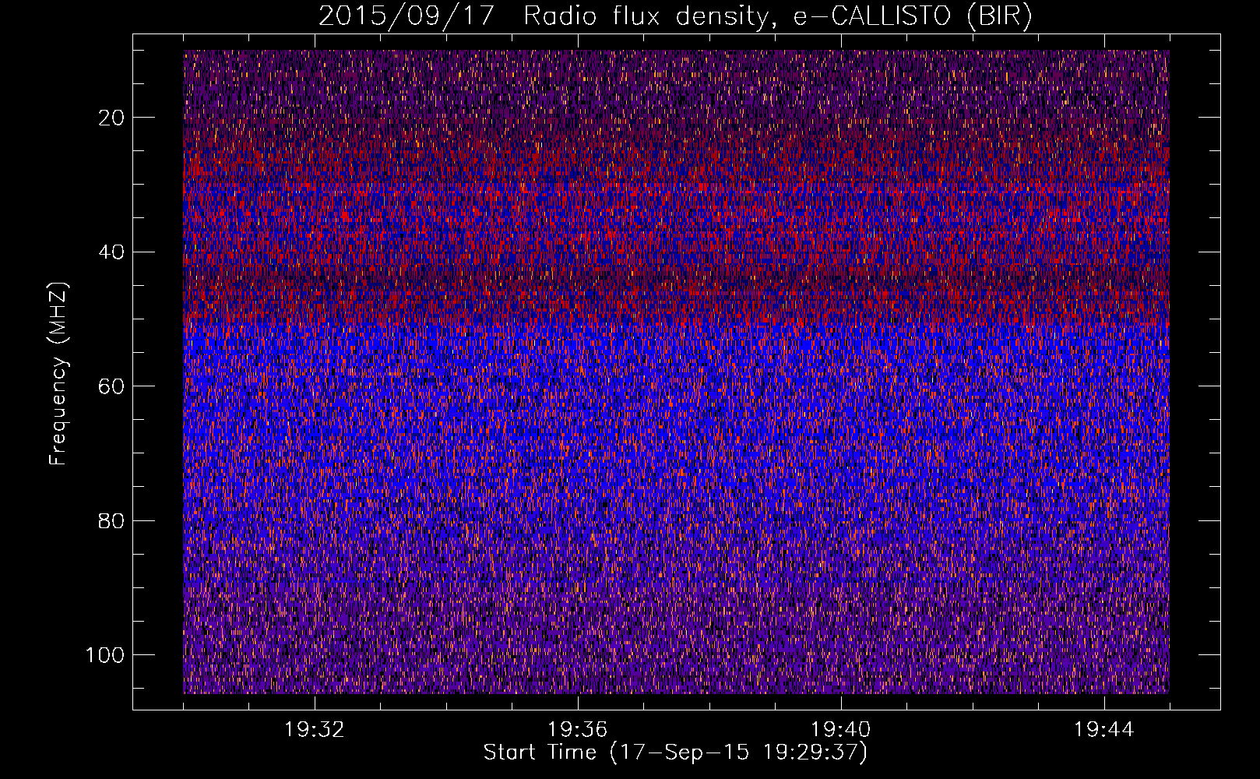This screenshot has height=779, width=1260.
Task: Click the 20 frequency tick label
Action: pos(112,118)
